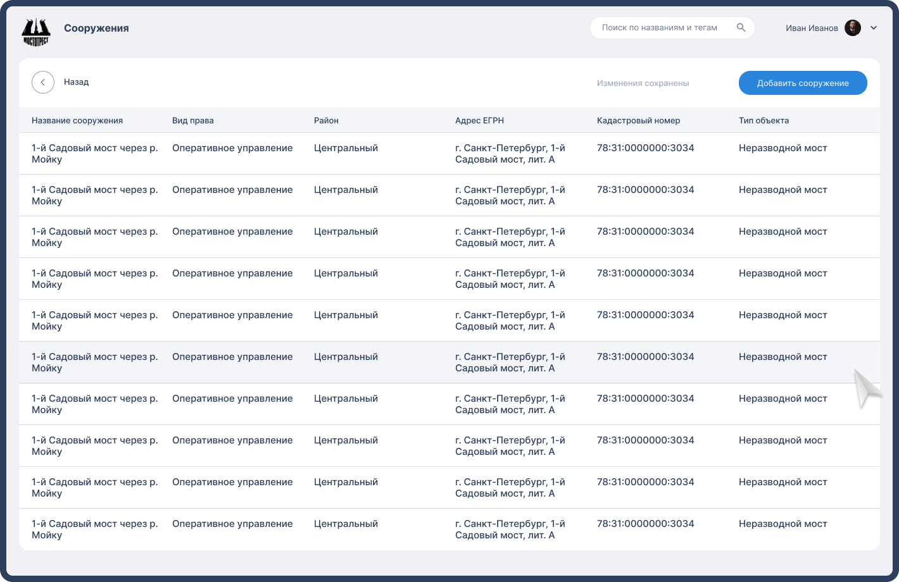The image size is (899, 582).
Task: Expand the user menu chevron
Action: (874, 28)
